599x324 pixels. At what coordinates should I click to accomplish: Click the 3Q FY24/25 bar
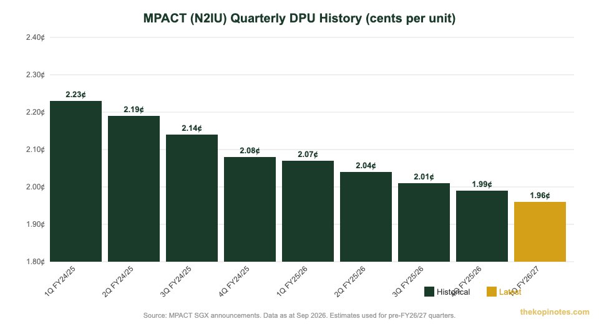click(192, 198)
